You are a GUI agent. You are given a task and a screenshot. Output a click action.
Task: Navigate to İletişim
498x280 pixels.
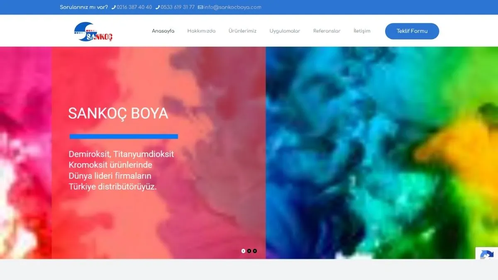(x=362, y=31)
